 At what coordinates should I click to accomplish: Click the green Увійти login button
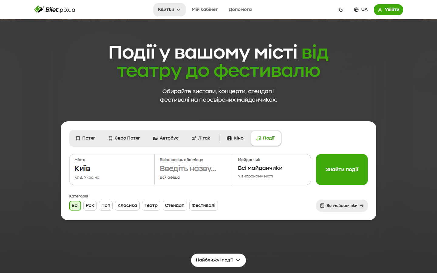(x=388, y=10)
